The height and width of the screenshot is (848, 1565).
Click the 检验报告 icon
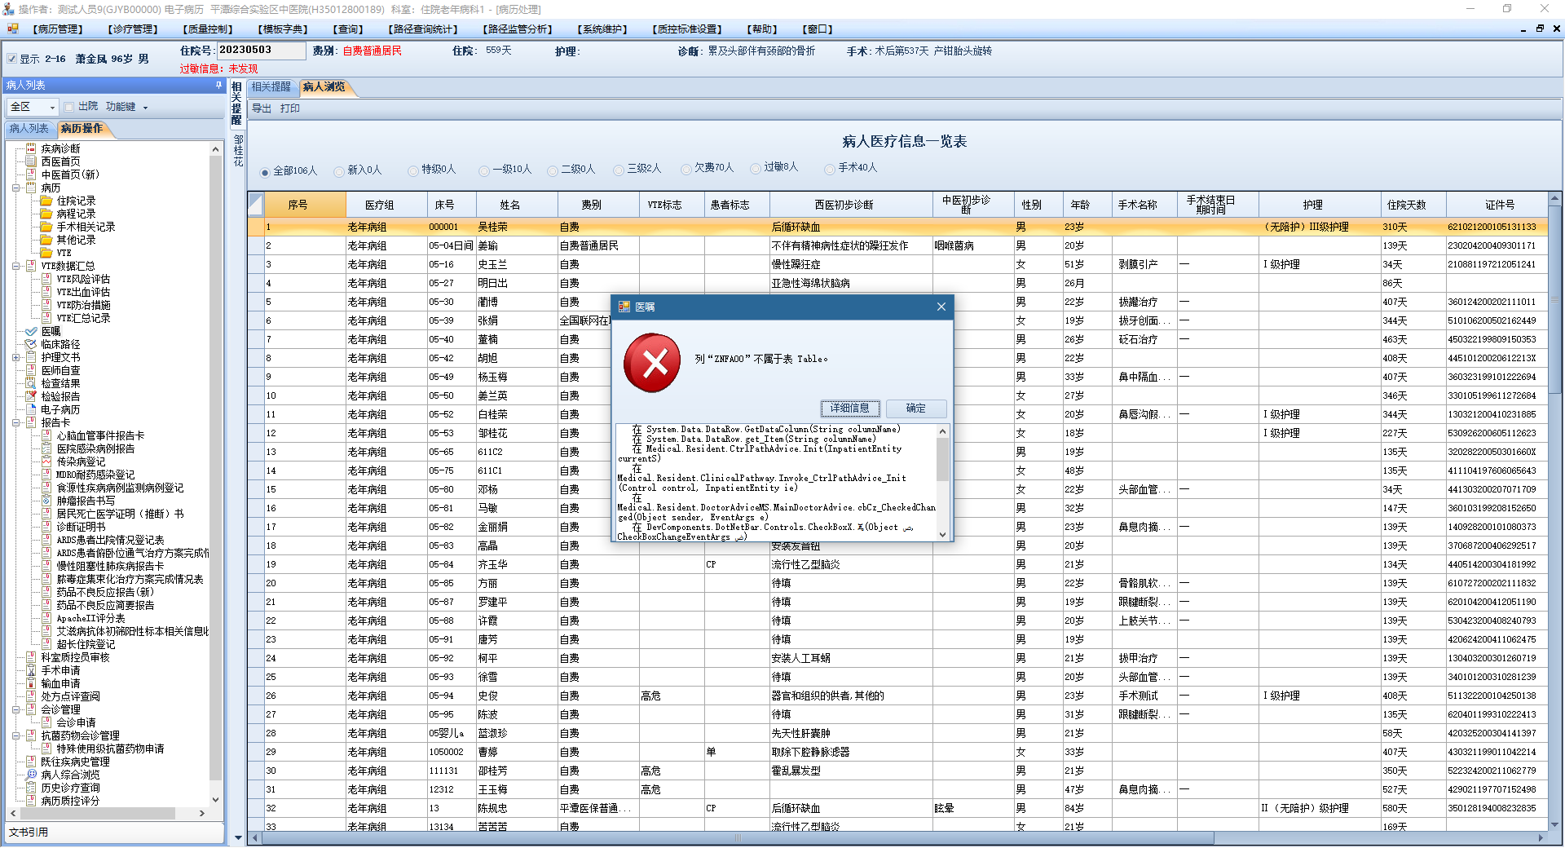31,396
